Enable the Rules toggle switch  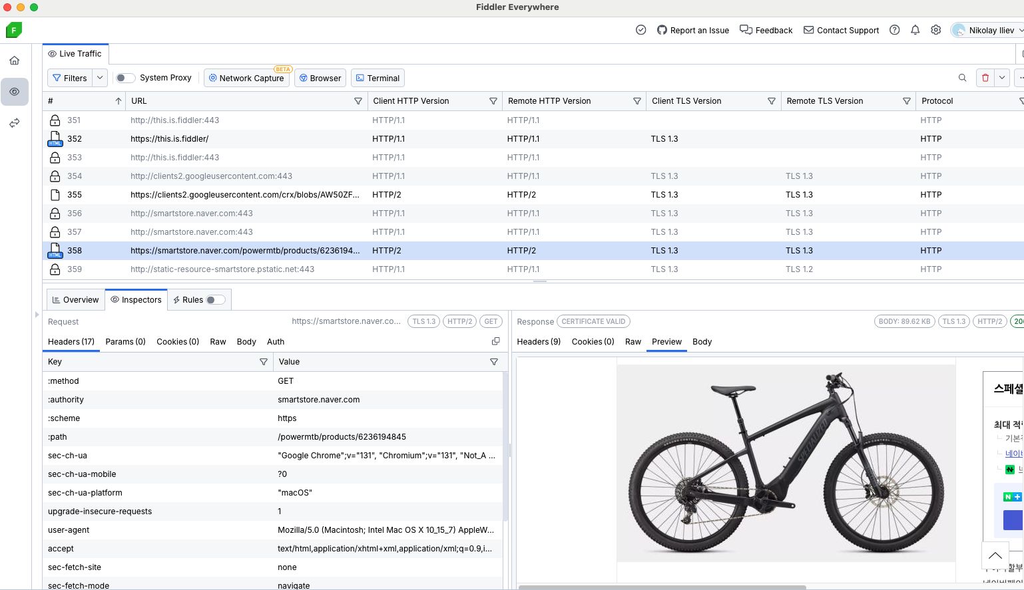tap(215, 300)
